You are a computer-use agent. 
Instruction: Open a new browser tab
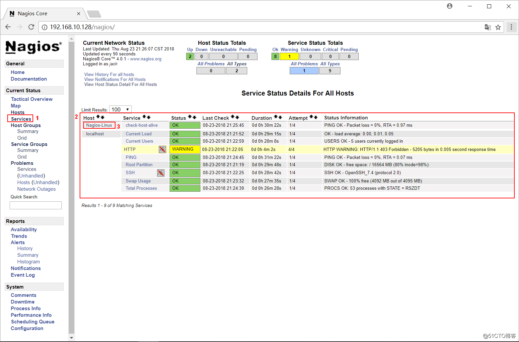94,14
